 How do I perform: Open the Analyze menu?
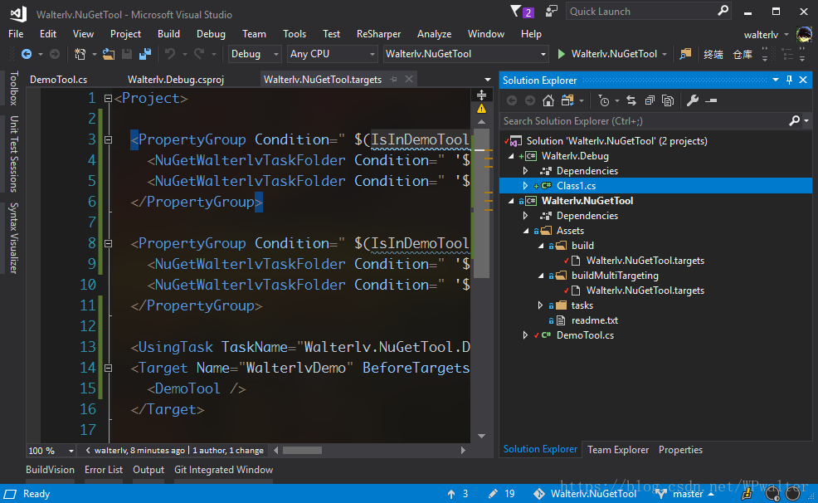point(434,34)
